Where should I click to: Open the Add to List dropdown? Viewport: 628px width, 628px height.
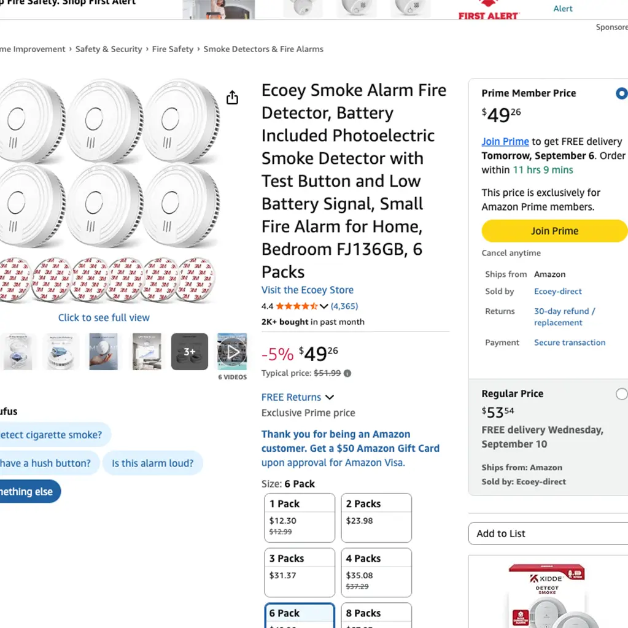pos(548,533)
